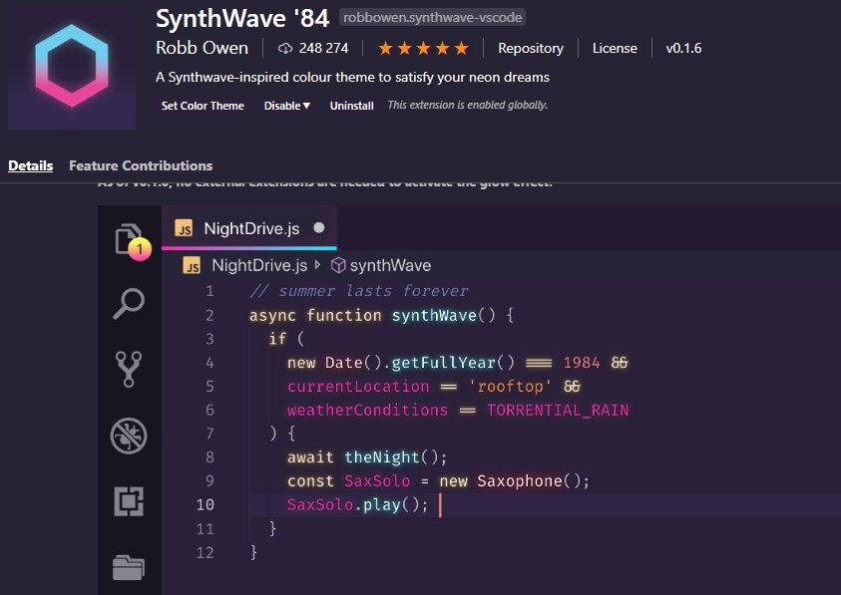The width and height of the screenshot is (841, 595).
Task: Select the NightDrive.js editor tab
Action: tap(249, 228)
